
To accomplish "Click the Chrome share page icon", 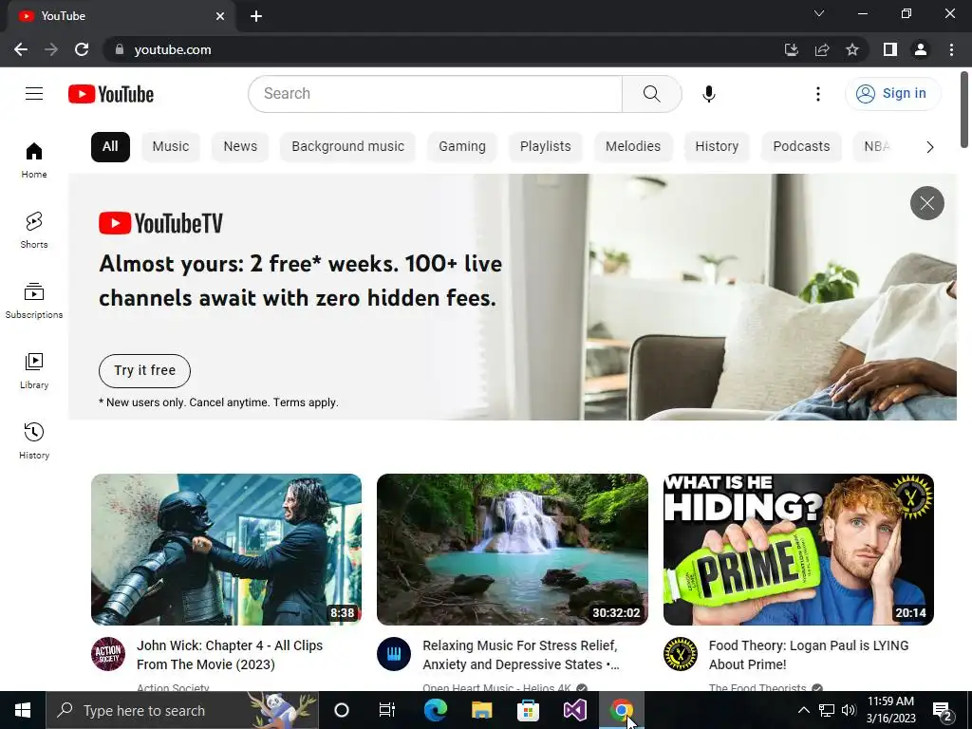I will tap(822, 49).
